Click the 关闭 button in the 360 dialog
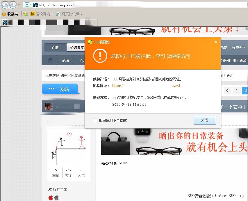The height and width of the screenshot is (201, 248). coord(205,120)
